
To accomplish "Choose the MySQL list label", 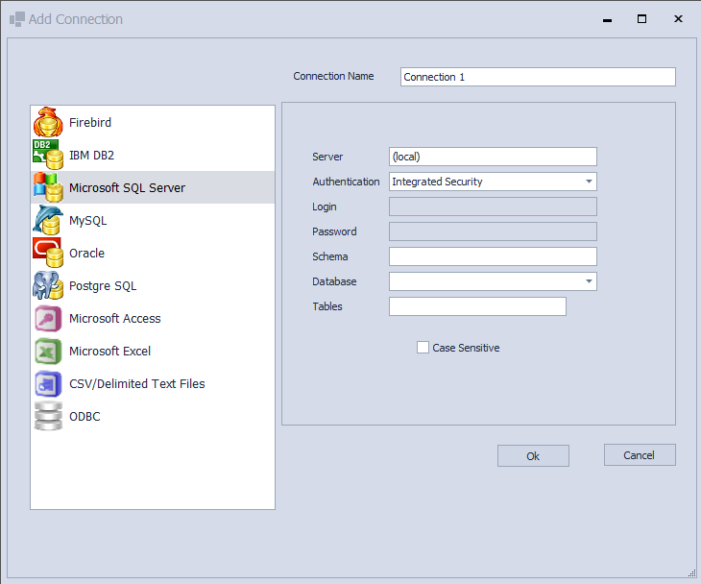I will coord(88,221).
